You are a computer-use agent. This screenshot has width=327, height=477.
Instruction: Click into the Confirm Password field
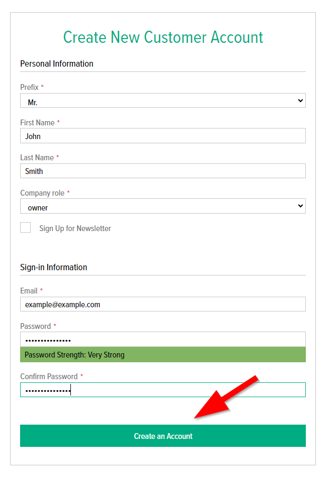(x=162, y=390)
